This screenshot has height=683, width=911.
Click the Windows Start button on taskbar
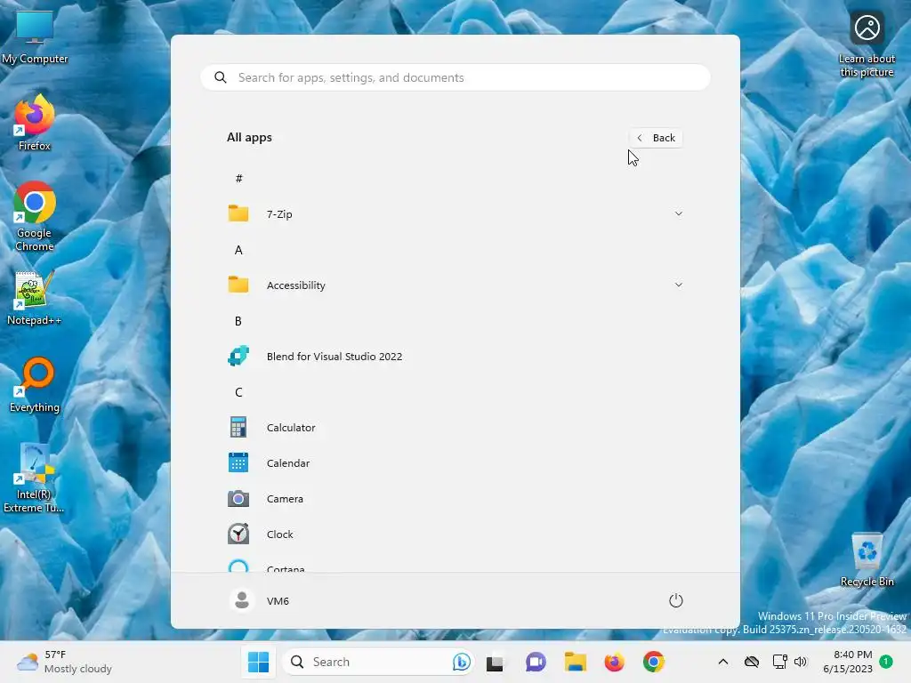(259, 662)
